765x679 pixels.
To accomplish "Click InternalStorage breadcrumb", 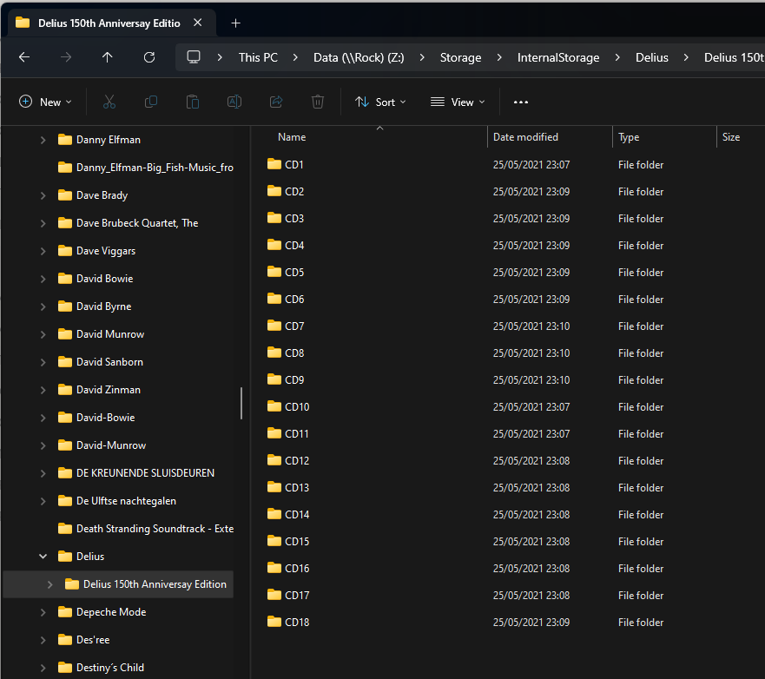I will [558, 57].
